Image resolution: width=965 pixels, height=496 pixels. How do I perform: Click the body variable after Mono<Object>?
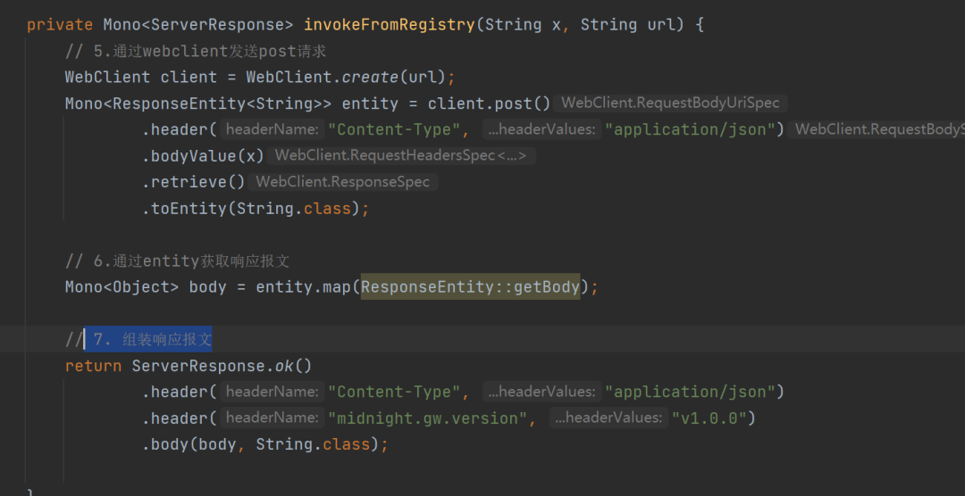(x=208, y=287)
